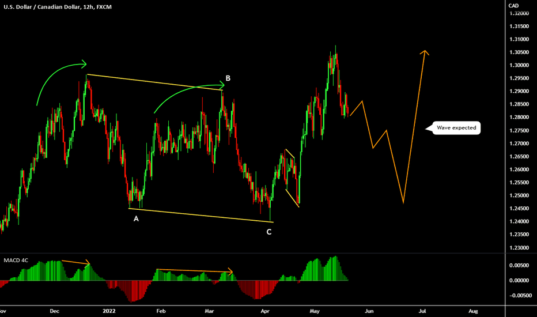Click MACD scale value 0.00500
The height and width of the screenshot is (317, 537).
tap(519, 266)
